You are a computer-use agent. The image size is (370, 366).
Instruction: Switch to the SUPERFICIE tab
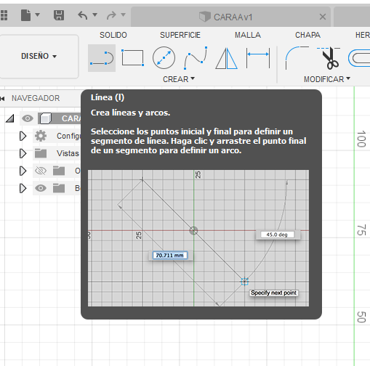pyautogui.click(x=180, y=35)
